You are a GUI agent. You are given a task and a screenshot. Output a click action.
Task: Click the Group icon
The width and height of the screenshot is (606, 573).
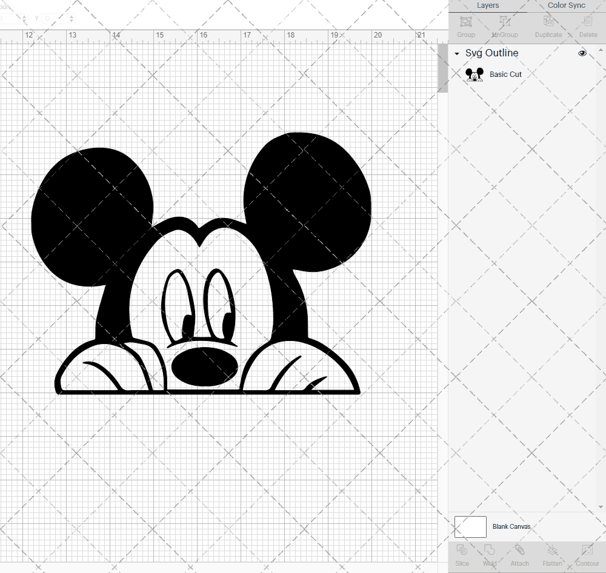point(465,24)
